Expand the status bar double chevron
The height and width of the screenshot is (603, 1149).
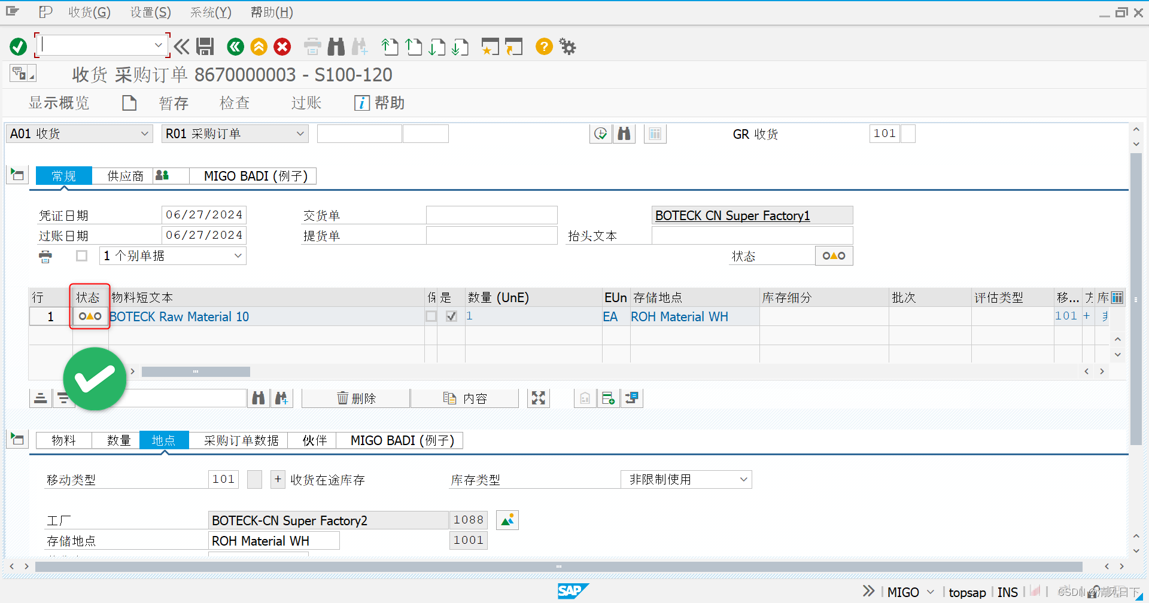[x=869, y=592]
